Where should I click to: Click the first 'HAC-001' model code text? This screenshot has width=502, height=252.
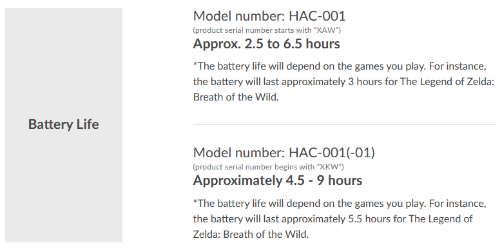tap(317, 16)
